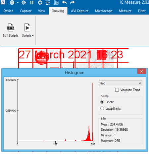The image size is (149, 154).
Task: Click the region of interest selection icon
Action: 48,3
